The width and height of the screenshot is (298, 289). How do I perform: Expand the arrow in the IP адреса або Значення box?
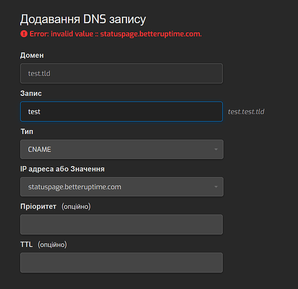(x=216, y=187)
